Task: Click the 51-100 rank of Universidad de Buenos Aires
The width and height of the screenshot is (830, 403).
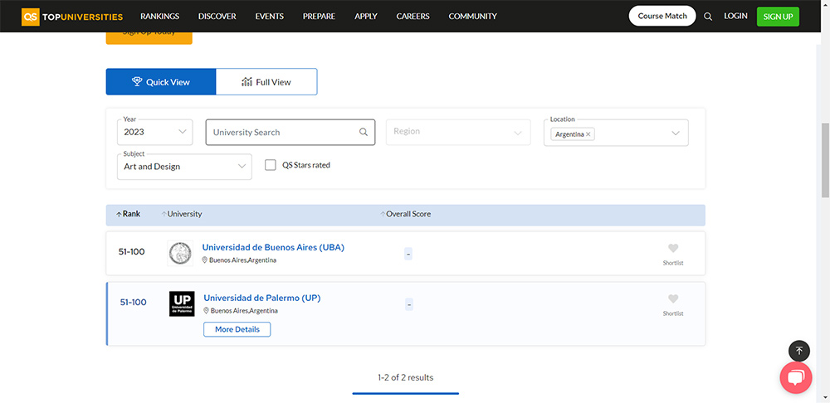Action: (132, 252)
